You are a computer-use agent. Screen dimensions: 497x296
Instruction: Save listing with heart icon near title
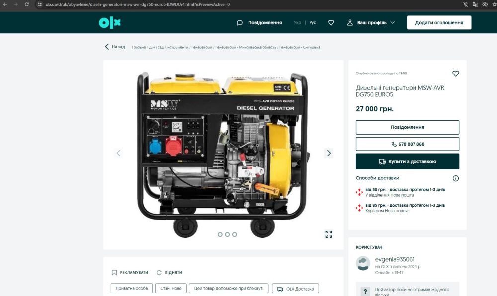pyautogui.click(x=455, y=74)
